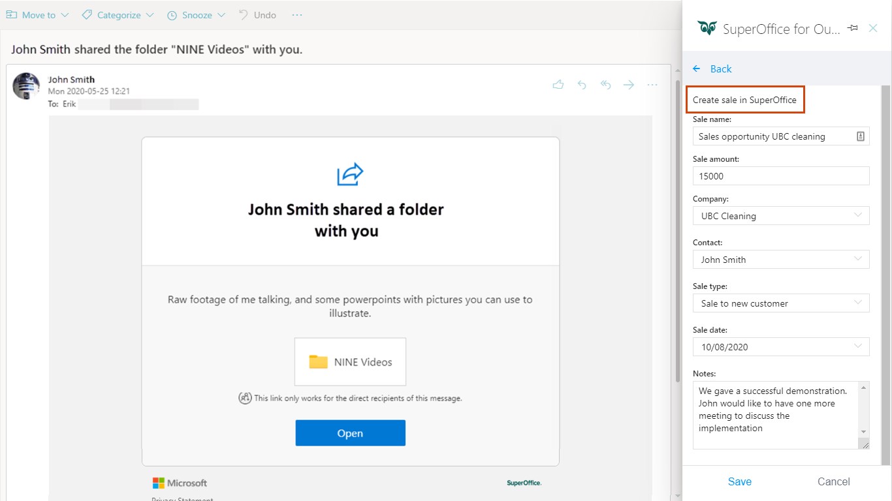892x501 pixels.
Task: Click the Categorize tag icon
Action: [87, 14]
